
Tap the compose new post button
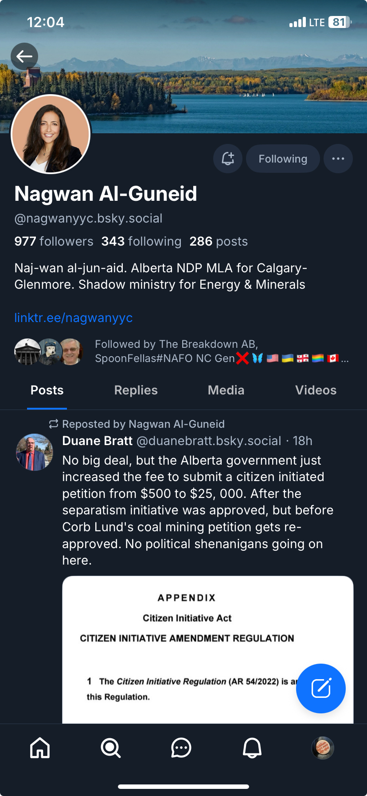coord(320,688)
